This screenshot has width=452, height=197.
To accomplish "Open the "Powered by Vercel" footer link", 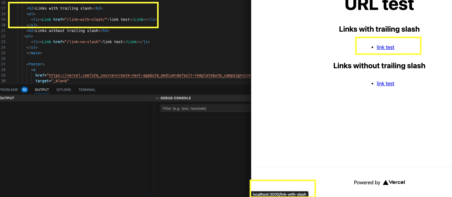I will [379, 182].
